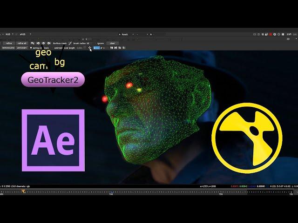Click the red pixel value in status bar
This screenshot has width=298, height=223.
pyautogui.click(x=235, y=186)
